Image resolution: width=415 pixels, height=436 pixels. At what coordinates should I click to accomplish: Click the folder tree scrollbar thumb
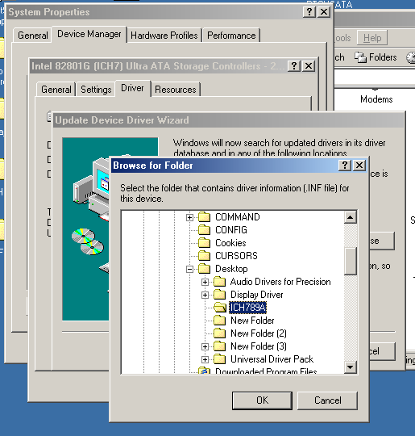click(x=351, y=261)
